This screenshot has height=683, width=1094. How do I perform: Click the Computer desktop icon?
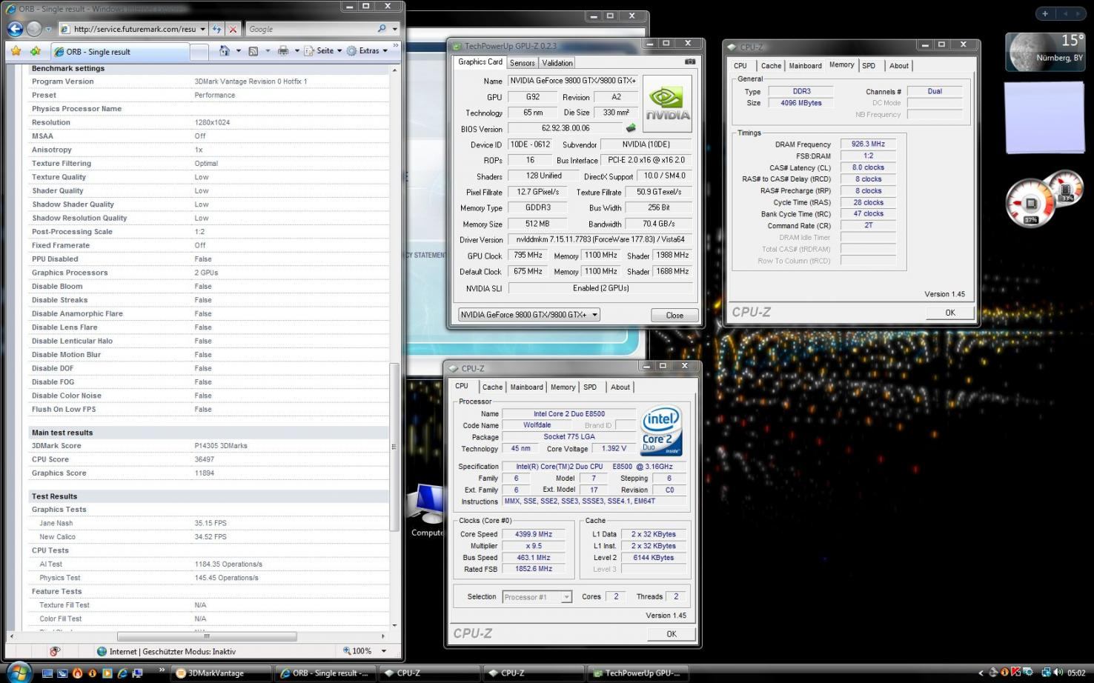tap(428, 510)
